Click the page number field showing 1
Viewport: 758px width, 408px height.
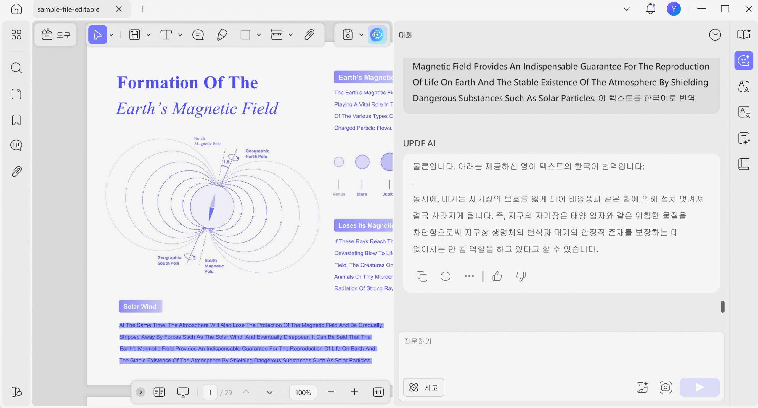click(x=210, y=392)
